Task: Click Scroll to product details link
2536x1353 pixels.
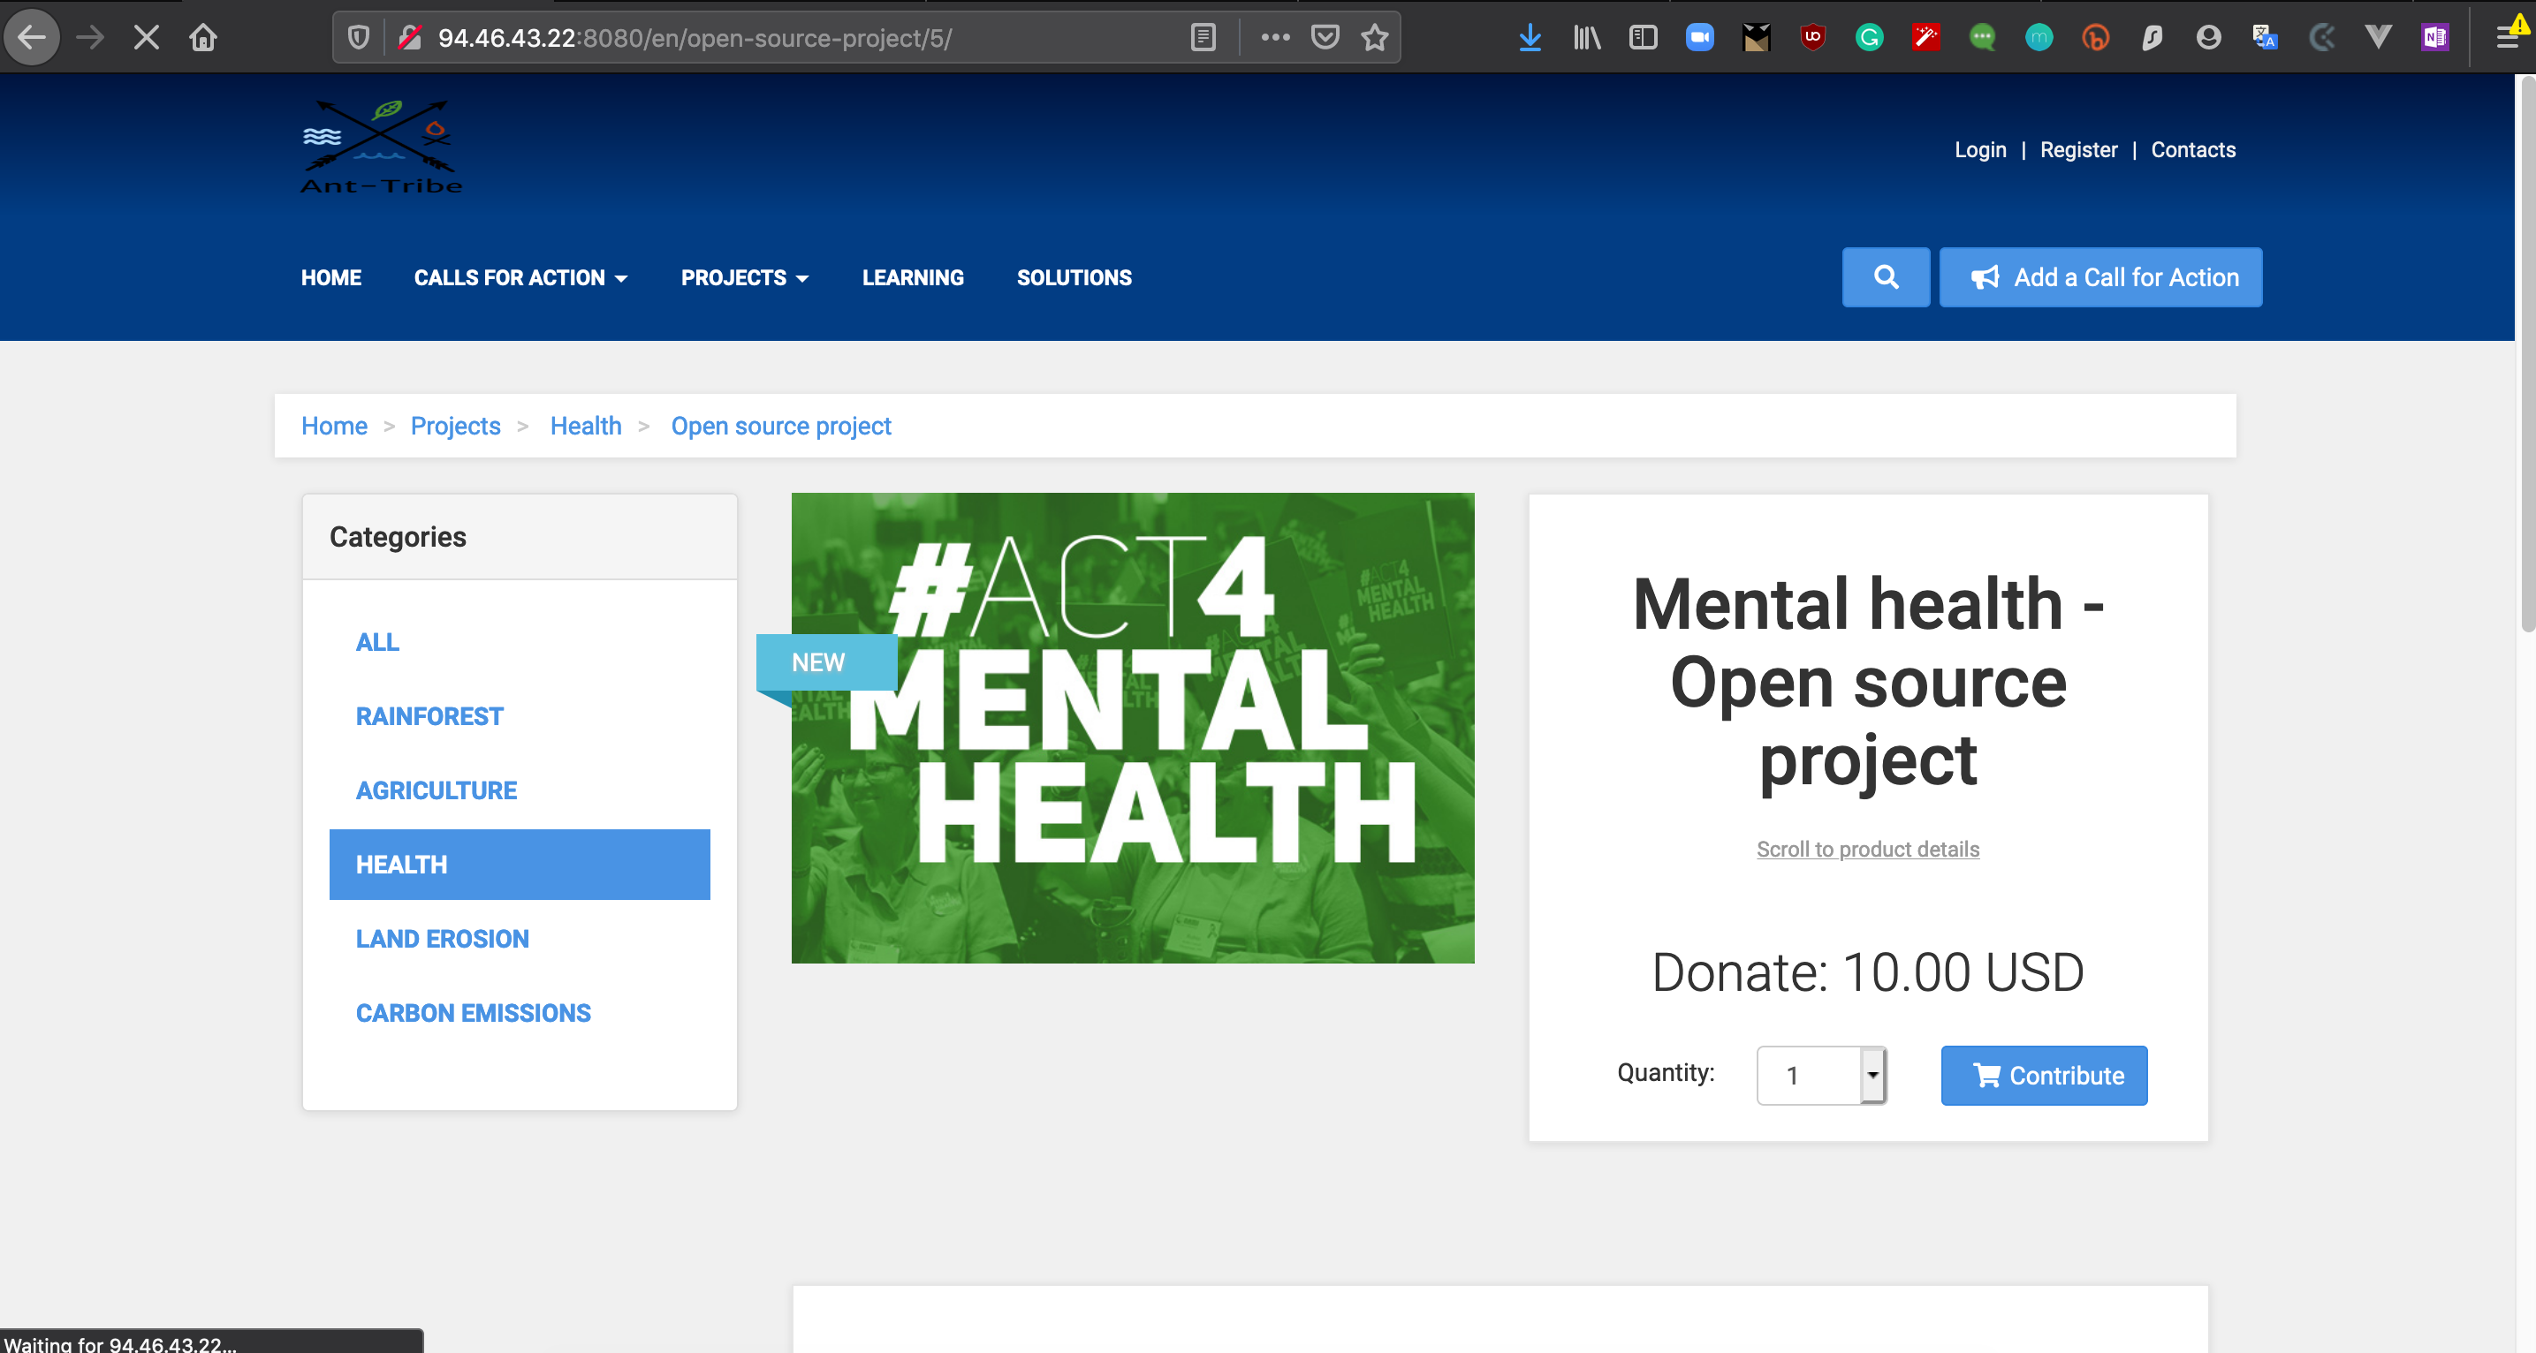Action: tap(1868, 850)
